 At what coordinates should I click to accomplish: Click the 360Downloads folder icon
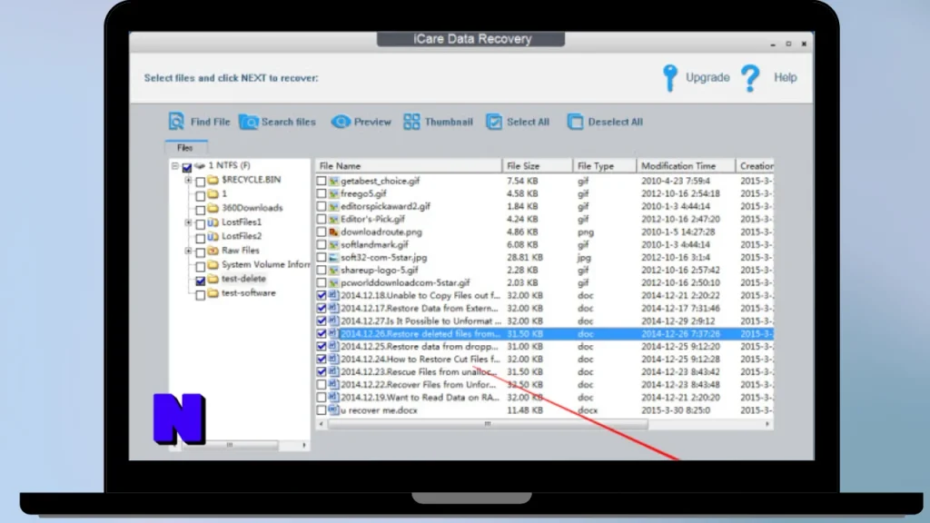(213, 208)
